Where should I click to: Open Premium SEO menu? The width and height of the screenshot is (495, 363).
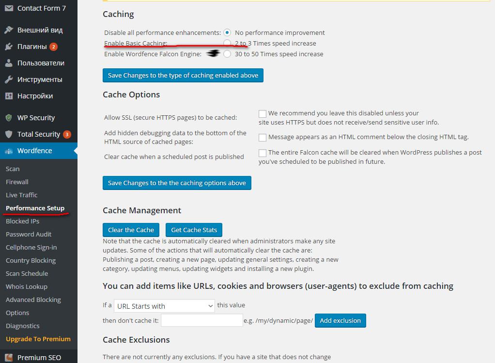[x=39, y=358]
